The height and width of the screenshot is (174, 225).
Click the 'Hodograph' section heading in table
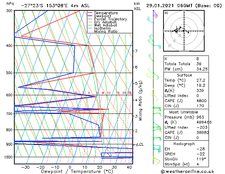click(x=184, y=144)
